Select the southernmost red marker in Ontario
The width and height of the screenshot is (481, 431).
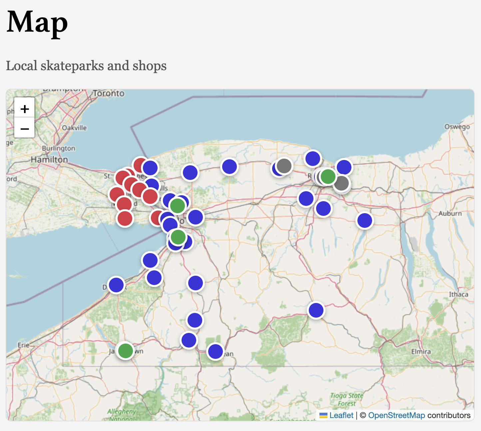coord(125,218)
